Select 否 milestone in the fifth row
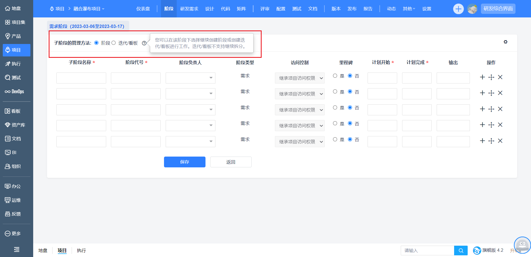Screen dimensions: 531x257 (x=350, y=139)
